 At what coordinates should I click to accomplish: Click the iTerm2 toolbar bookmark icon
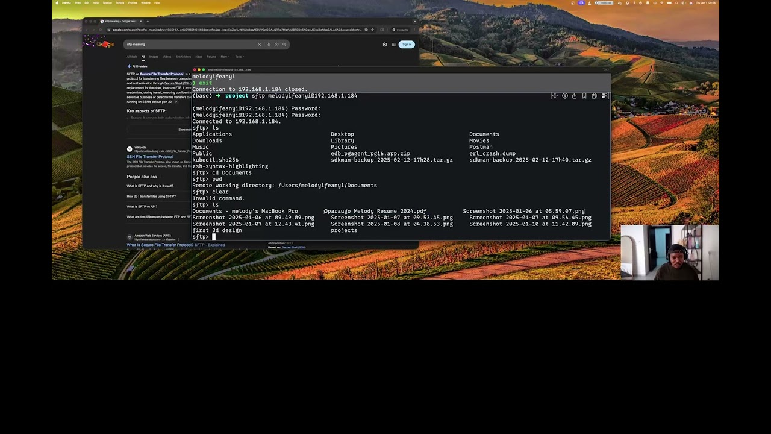(x=584, y=96)
